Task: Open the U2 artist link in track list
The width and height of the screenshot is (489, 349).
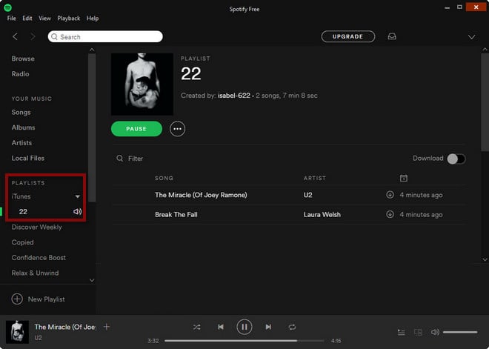Action: (x=307, y=195)
